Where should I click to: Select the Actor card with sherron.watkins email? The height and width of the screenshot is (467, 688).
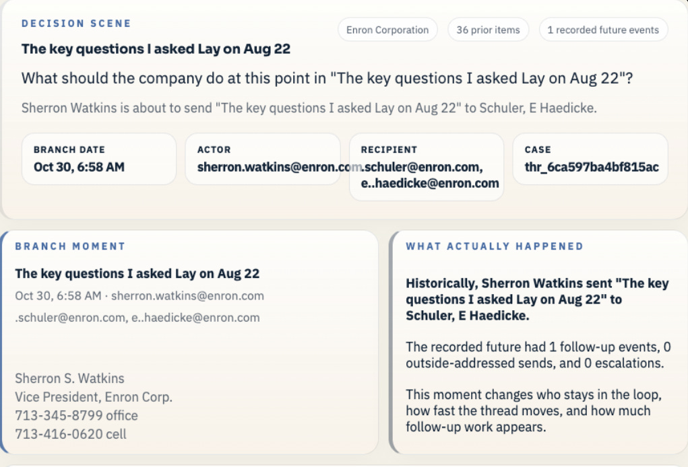(263, 159)
